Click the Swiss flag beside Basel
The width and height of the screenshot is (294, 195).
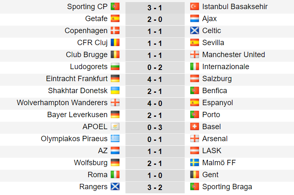point(195,127)
